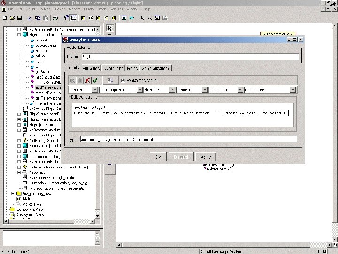Open the Browse menu

pos(59,9)
